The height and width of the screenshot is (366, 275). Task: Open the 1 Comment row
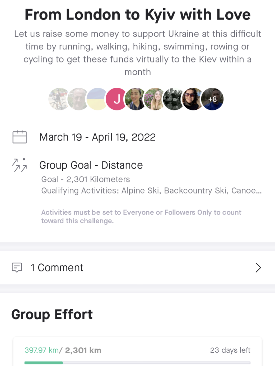click(137, 267)
